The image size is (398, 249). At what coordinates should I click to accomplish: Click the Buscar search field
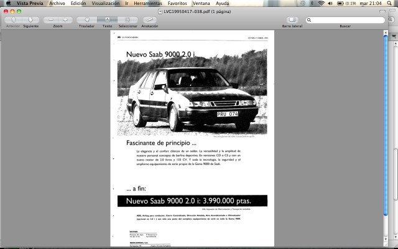click(x=345, y=20)
